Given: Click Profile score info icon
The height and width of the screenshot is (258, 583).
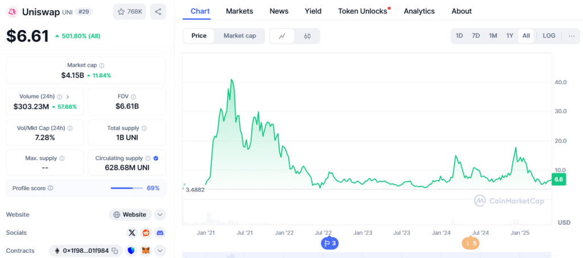Looking at the screenshot, I should click(51, 188).
